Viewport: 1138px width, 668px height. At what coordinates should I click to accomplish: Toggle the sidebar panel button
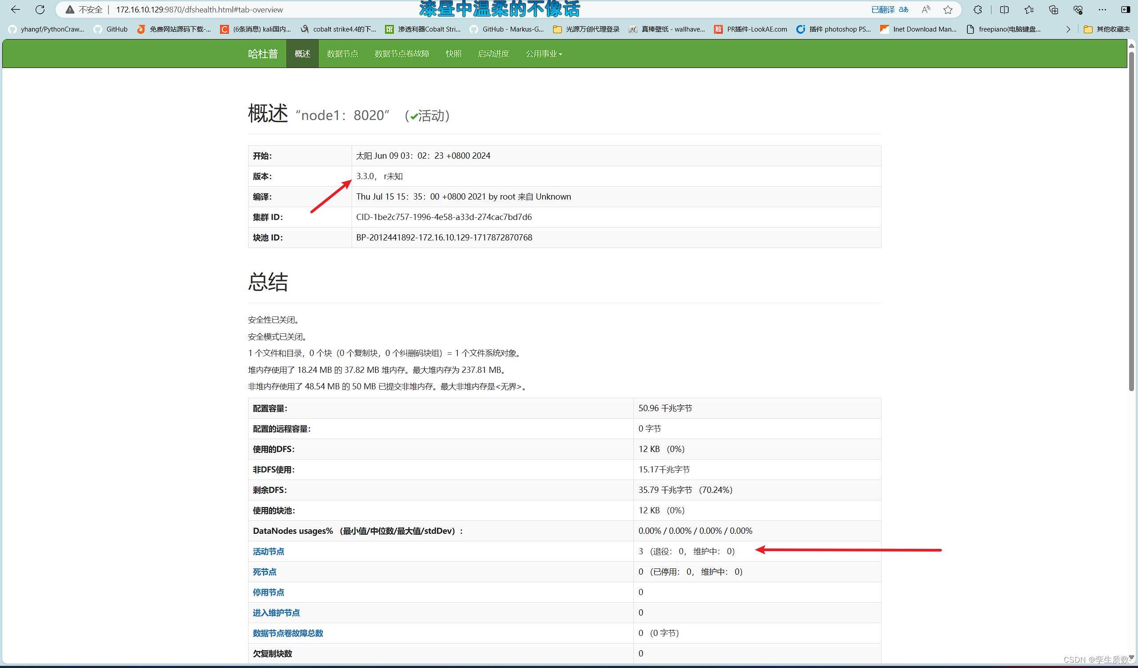(1126, 9)
